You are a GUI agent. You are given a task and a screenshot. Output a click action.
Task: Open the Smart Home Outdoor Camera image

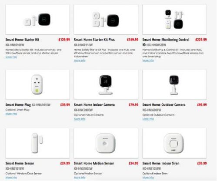pyautogui.click(x=174, y=84)
